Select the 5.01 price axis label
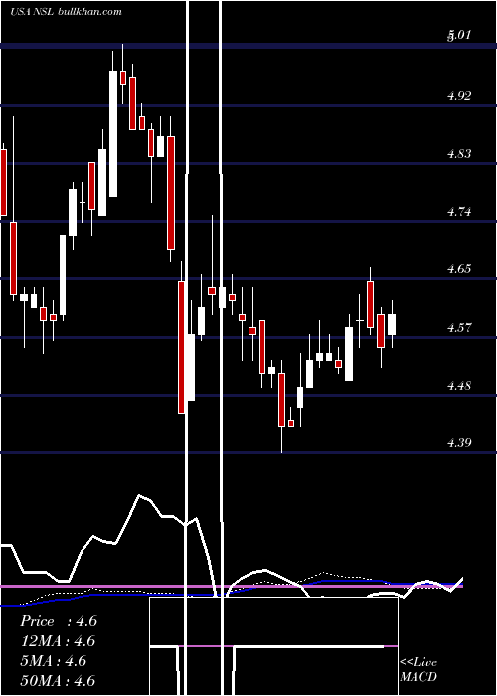The image size is (497, 696). coord(459,35)
